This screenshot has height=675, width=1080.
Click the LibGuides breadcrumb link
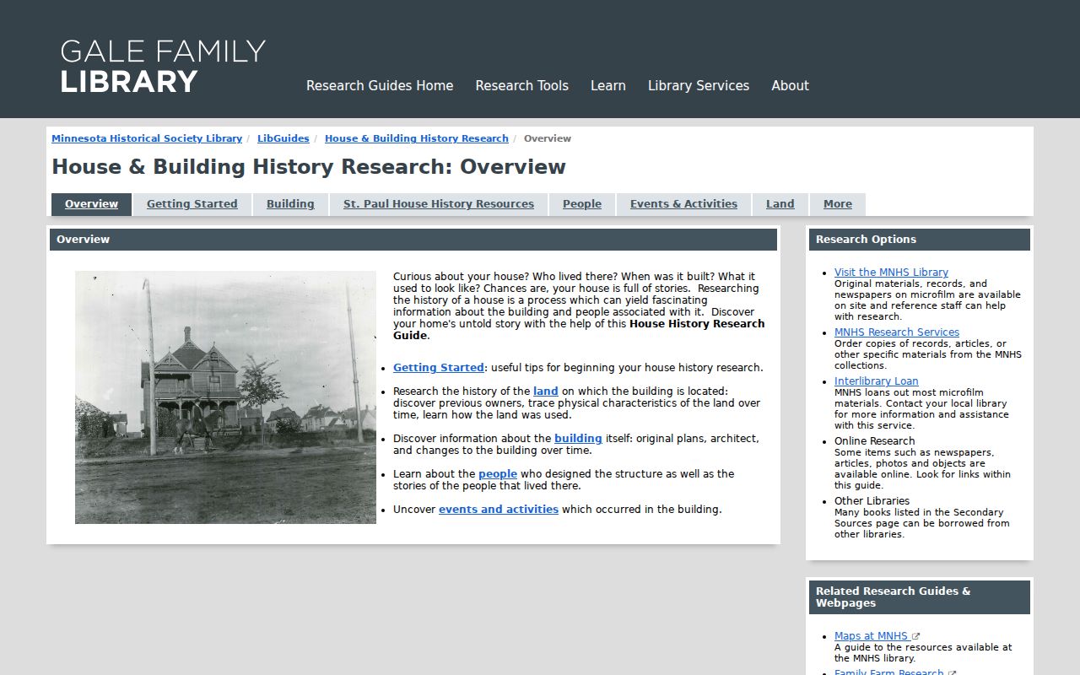(283, 138)
